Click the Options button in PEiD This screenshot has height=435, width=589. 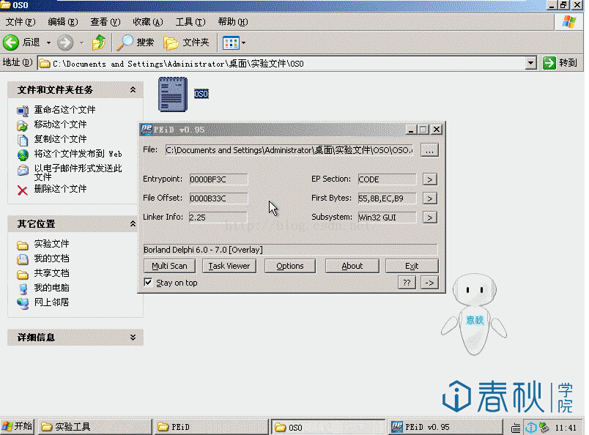coord(290,266)
